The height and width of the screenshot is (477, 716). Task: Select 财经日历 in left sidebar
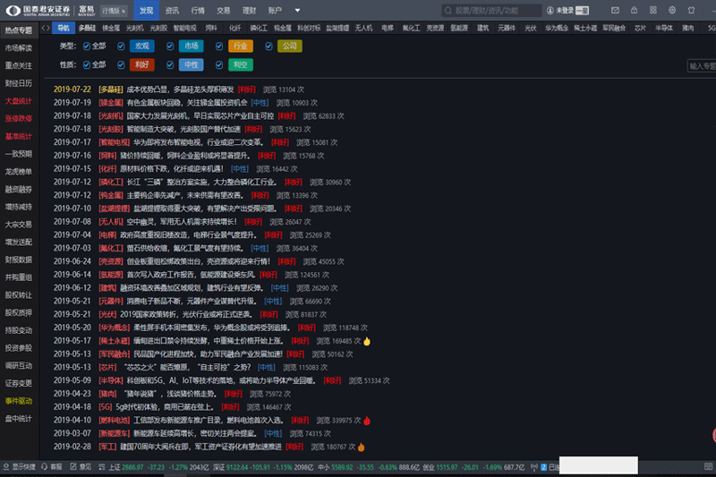19,83
